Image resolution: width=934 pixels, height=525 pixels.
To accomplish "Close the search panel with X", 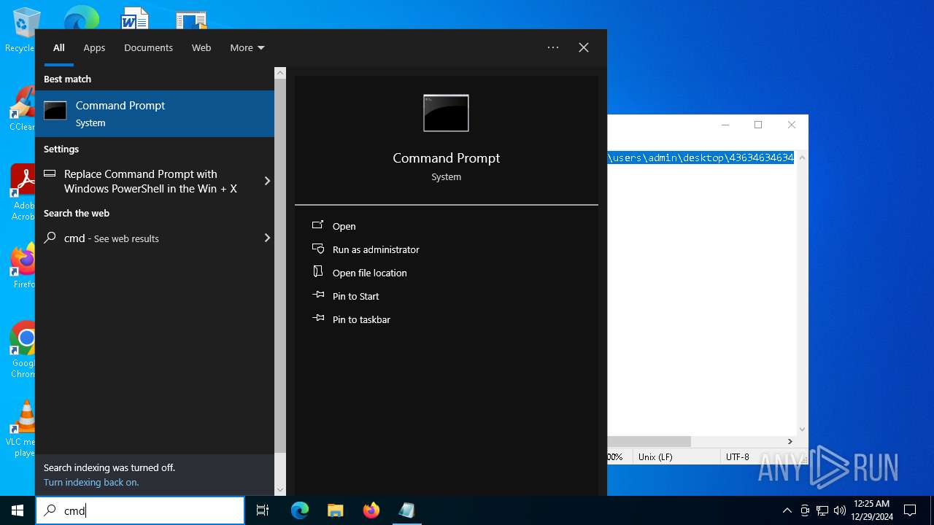I will coord(584,47).
